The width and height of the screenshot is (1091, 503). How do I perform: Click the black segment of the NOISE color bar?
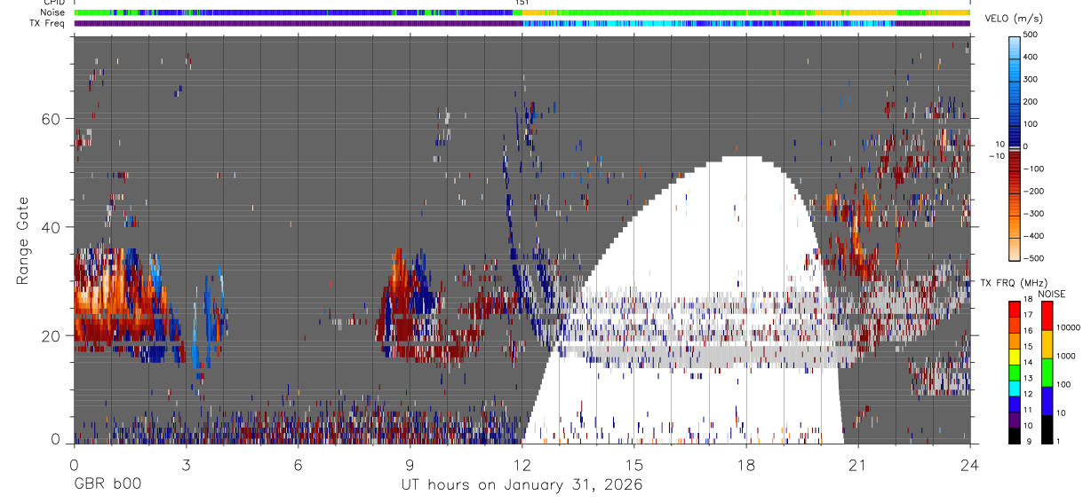(1047, 429)
